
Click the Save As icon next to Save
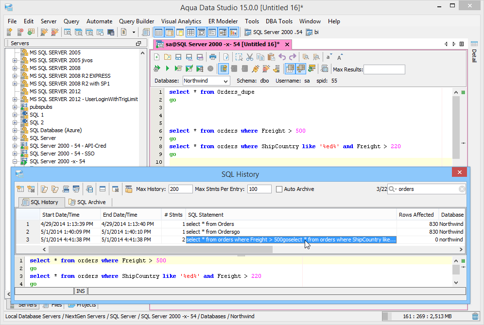point(189,57)
